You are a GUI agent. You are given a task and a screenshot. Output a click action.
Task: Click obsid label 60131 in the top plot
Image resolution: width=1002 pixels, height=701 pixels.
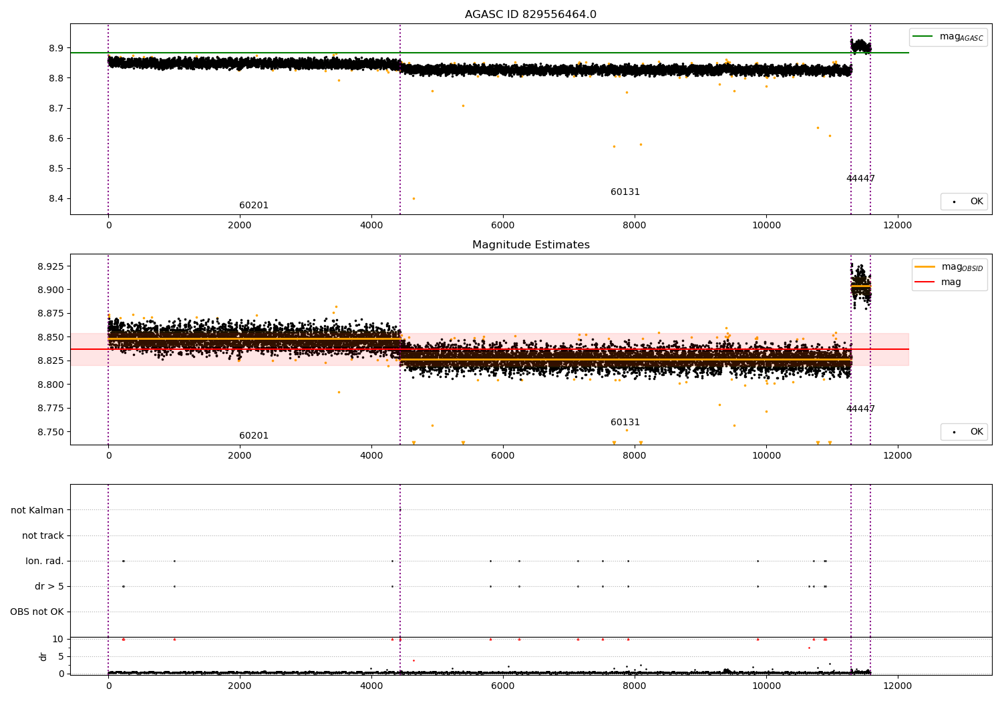coord(625,192)
